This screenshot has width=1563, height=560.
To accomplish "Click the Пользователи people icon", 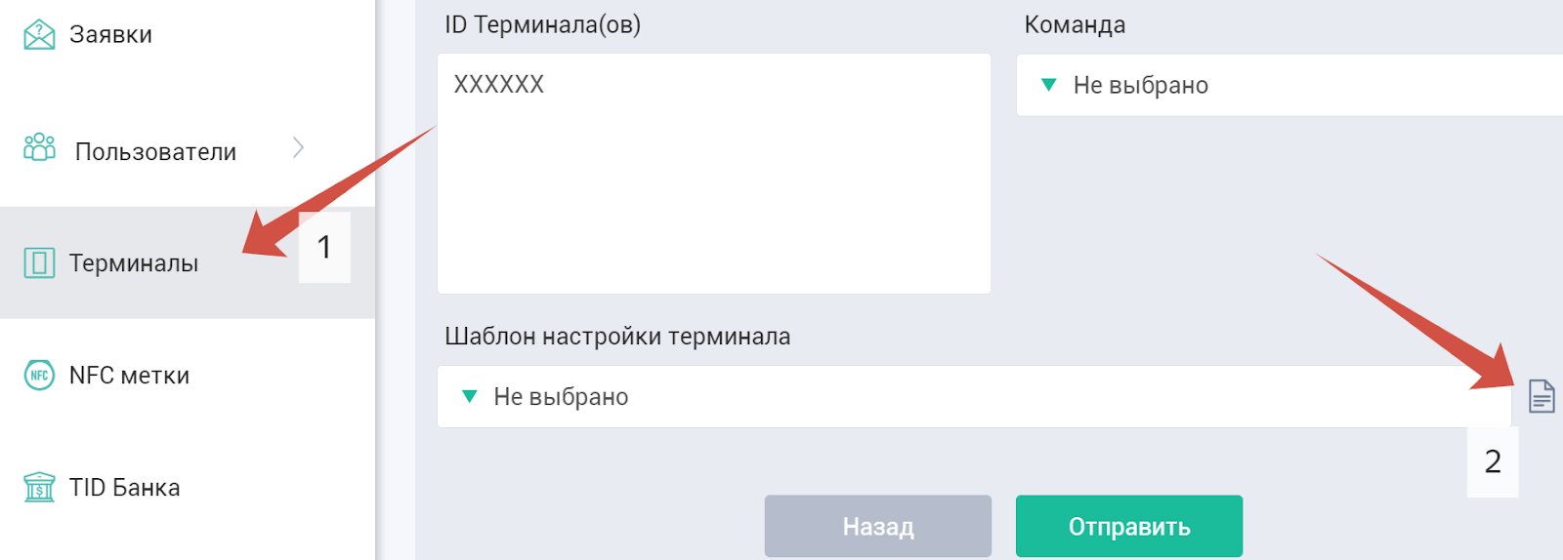I will coord(39,147).
